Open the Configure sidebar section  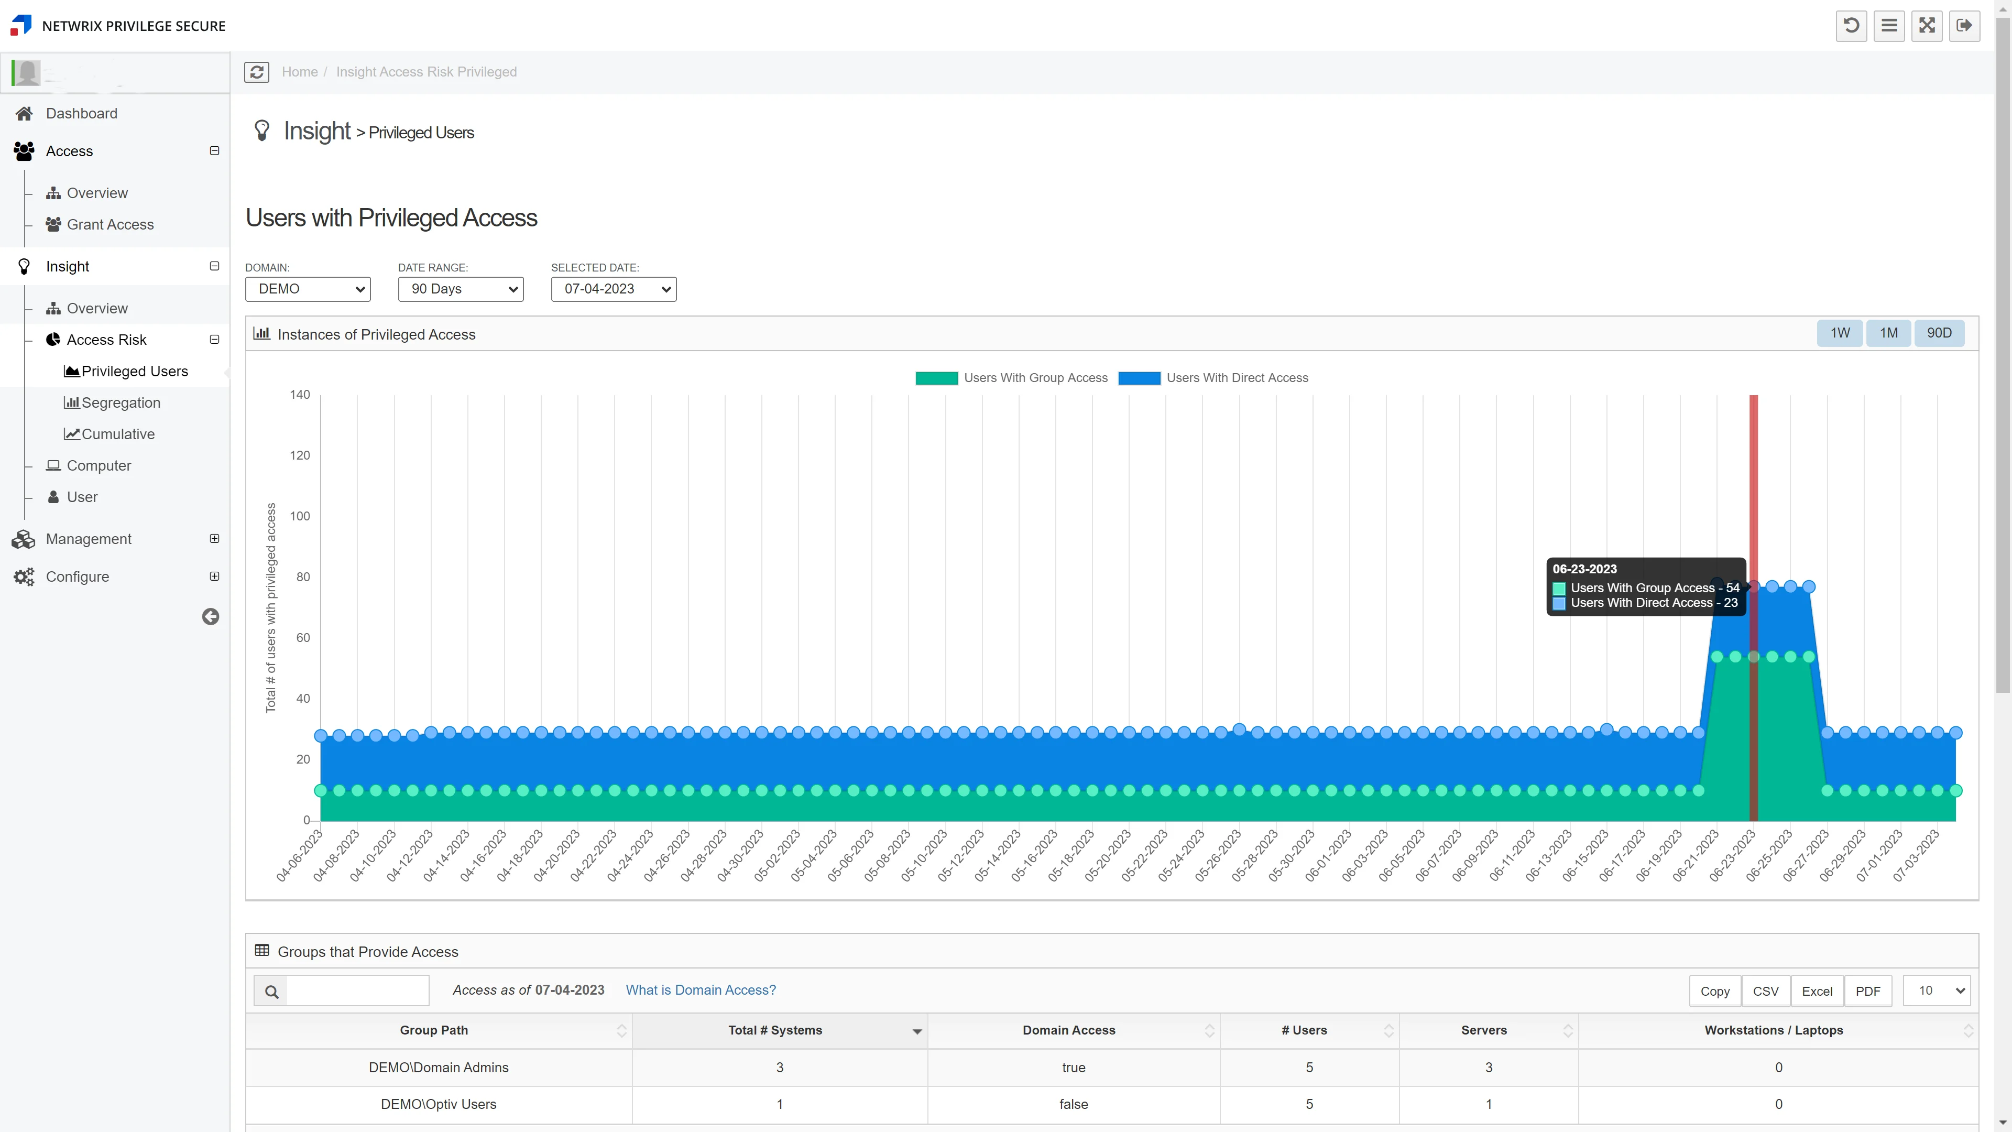78,576
